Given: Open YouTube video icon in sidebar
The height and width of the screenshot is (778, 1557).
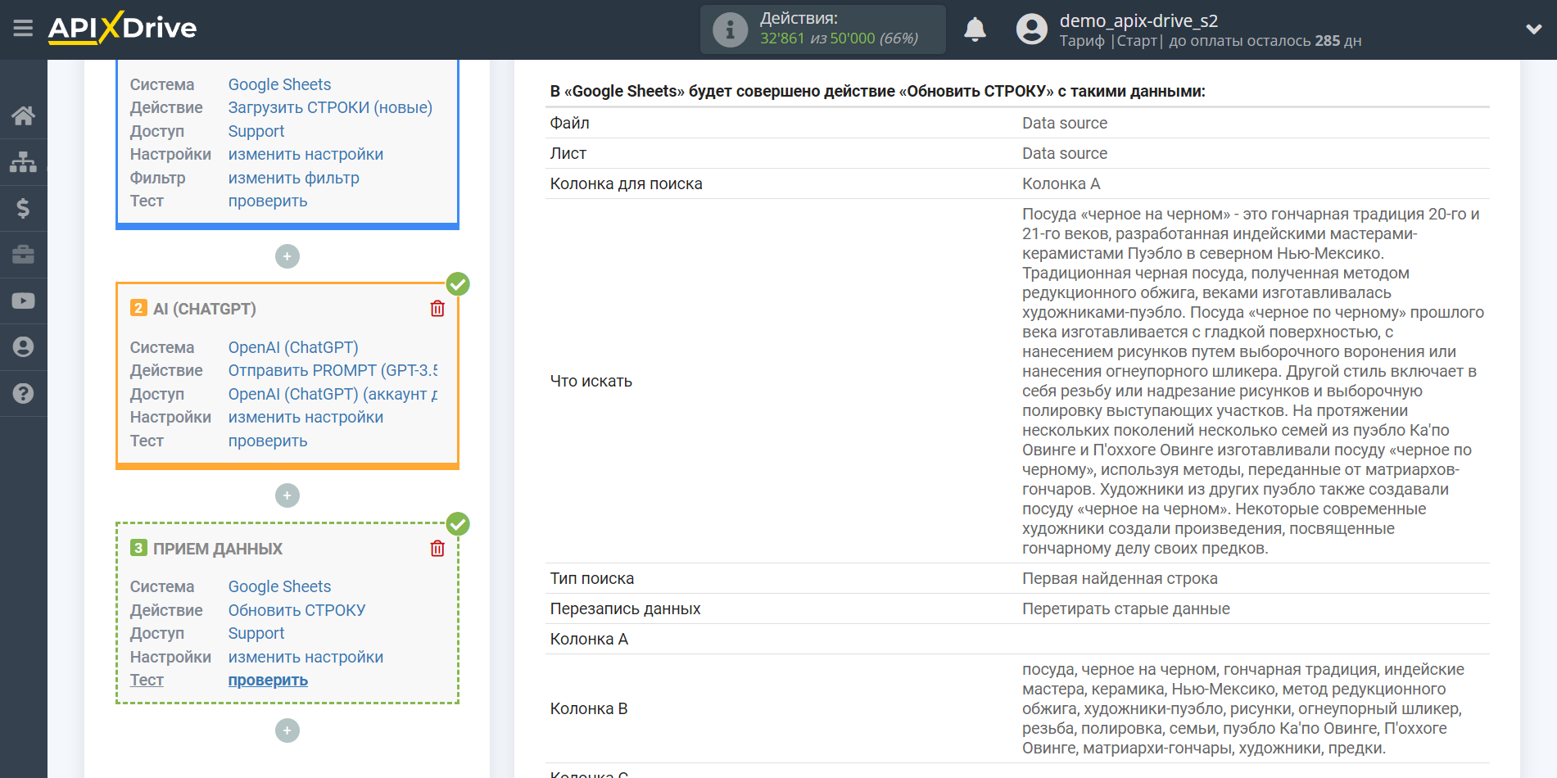Looking at the screenshot, I should click(x=23, y=301).
